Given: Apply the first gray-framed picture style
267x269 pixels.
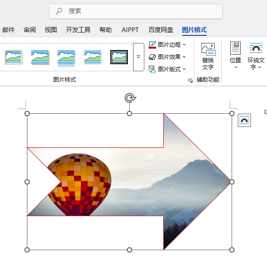Looking at the screenshot, I should point(13,57).
